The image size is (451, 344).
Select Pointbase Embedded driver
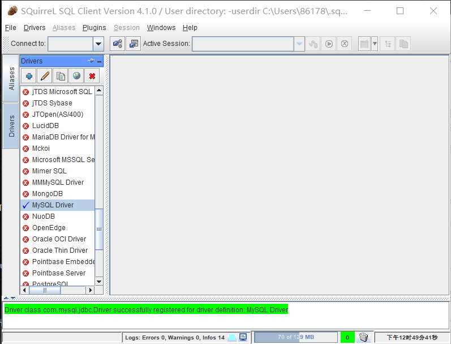(x=58, y=262)
